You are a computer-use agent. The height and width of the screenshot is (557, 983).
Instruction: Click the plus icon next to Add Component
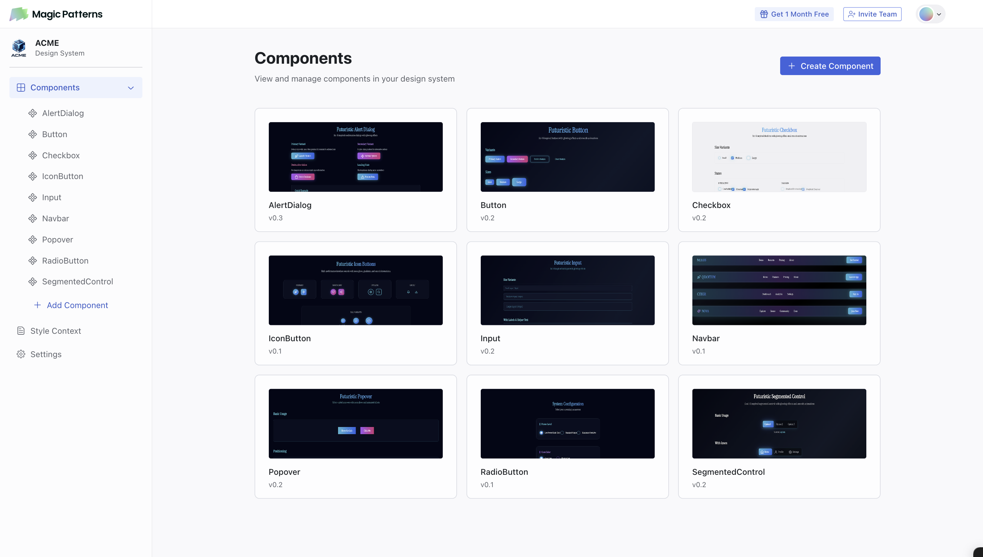click(37, 305)
